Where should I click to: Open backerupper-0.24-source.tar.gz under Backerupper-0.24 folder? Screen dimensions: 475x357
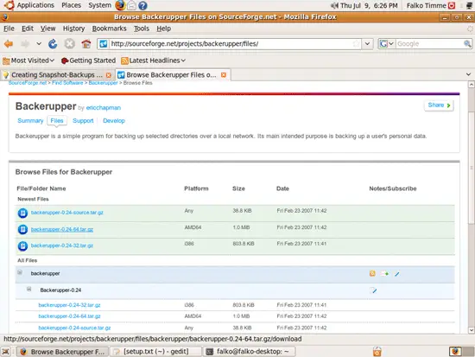74,328
